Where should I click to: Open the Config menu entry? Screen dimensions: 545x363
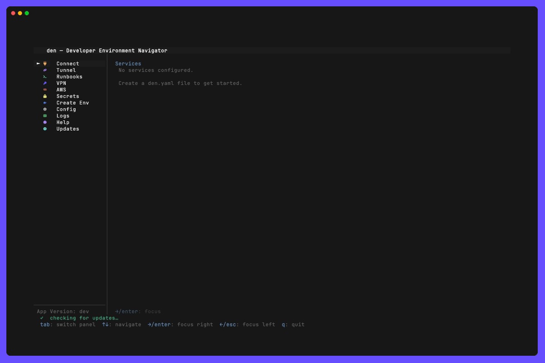point(66,109)
